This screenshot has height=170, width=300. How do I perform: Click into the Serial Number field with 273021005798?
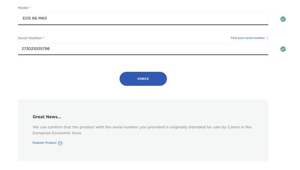pos(143,49)
